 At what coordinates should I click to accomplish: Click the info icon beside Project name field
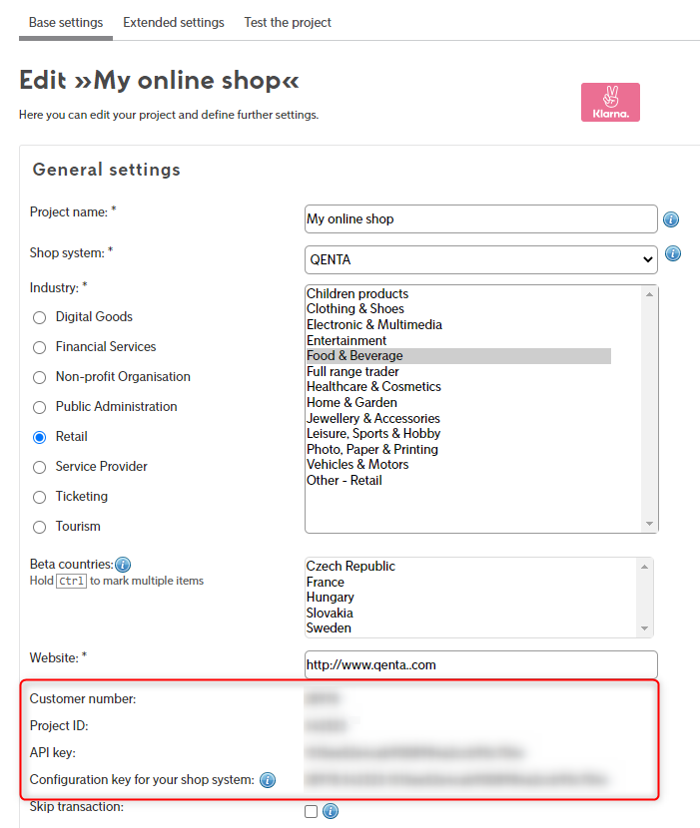click(671, 219)
